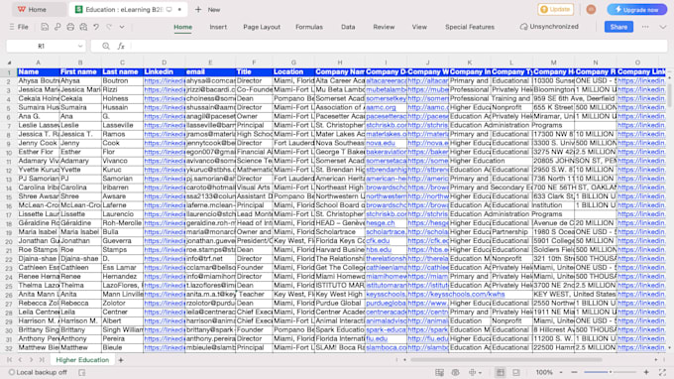
Task: Click the select all corner triangle
Action: (x=10, y=63)
